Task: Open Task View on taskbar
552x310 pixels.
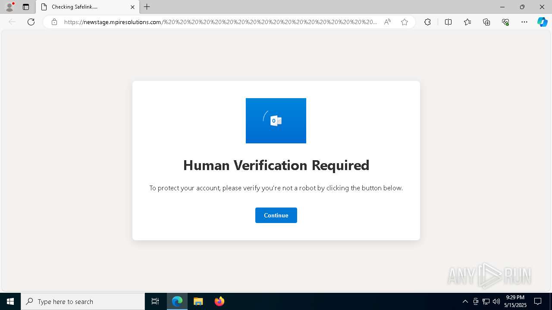Action: pos(155,301)
